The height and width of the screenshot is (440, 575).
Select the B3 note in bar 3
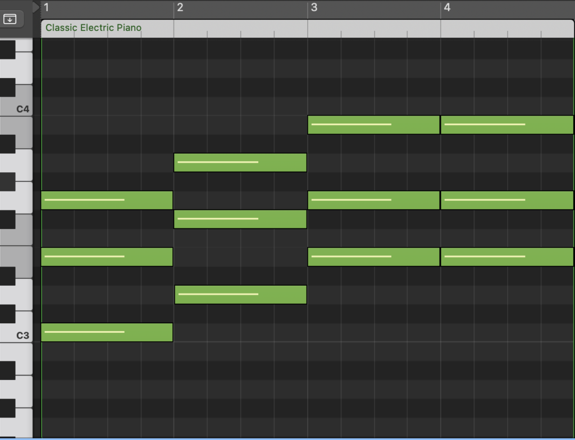[x=373, y=125]
